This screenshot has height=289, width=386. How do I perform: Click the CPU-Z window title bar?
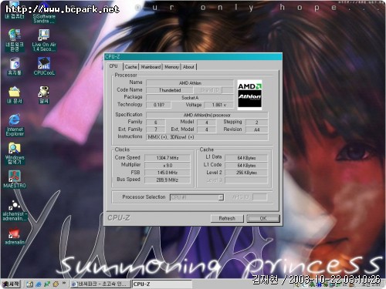click(193, 57)
